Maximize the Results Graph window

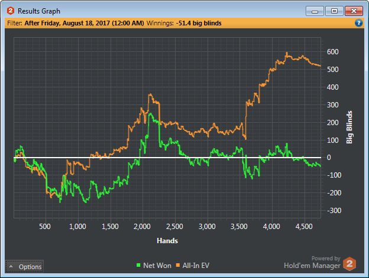(334, 11)
